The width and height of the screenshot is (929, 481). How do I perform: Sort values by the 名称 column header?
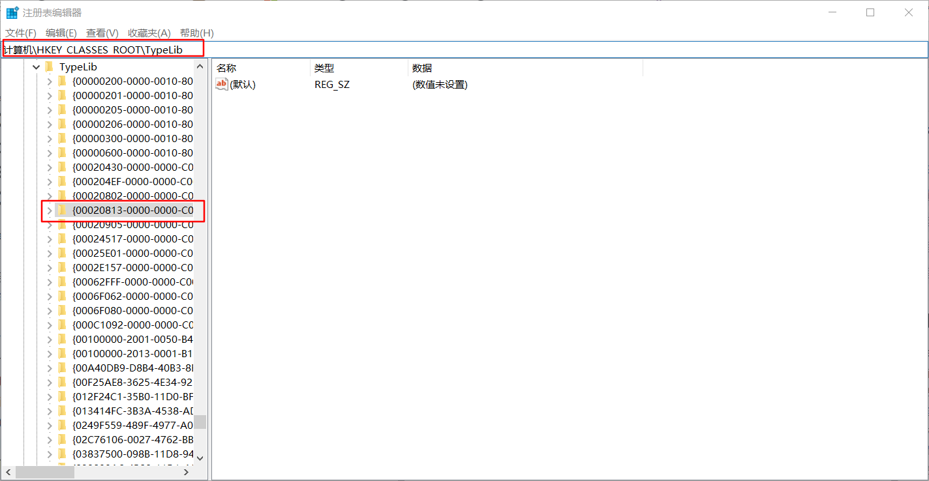(261, 68)
